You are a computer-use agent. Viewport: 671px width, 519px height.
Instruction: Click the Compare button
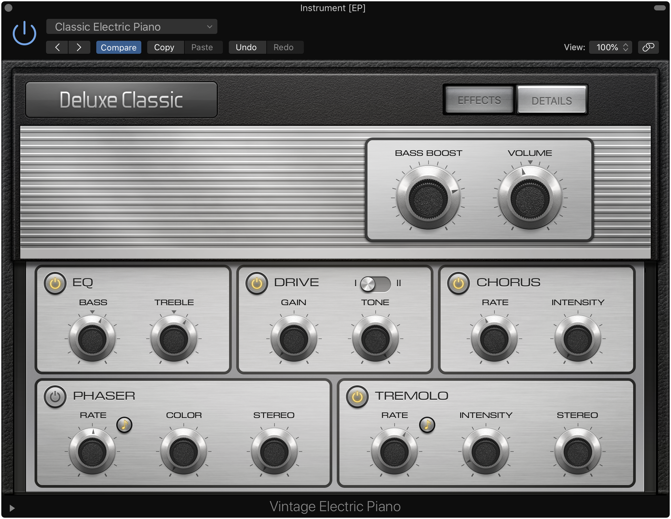coord(118,47)
